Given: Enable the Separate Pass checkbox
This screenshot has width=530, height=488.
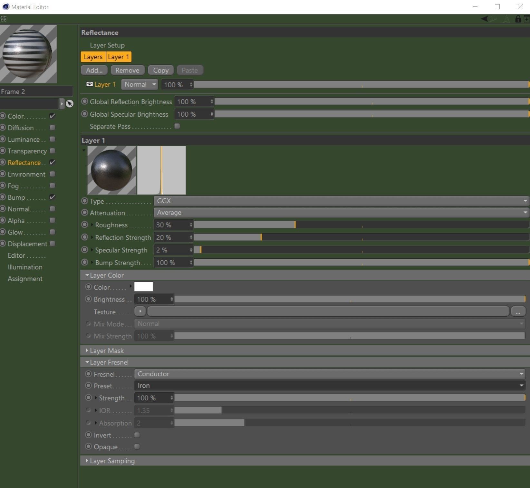Looking at the screenshot, I should [x=177, y=126].
